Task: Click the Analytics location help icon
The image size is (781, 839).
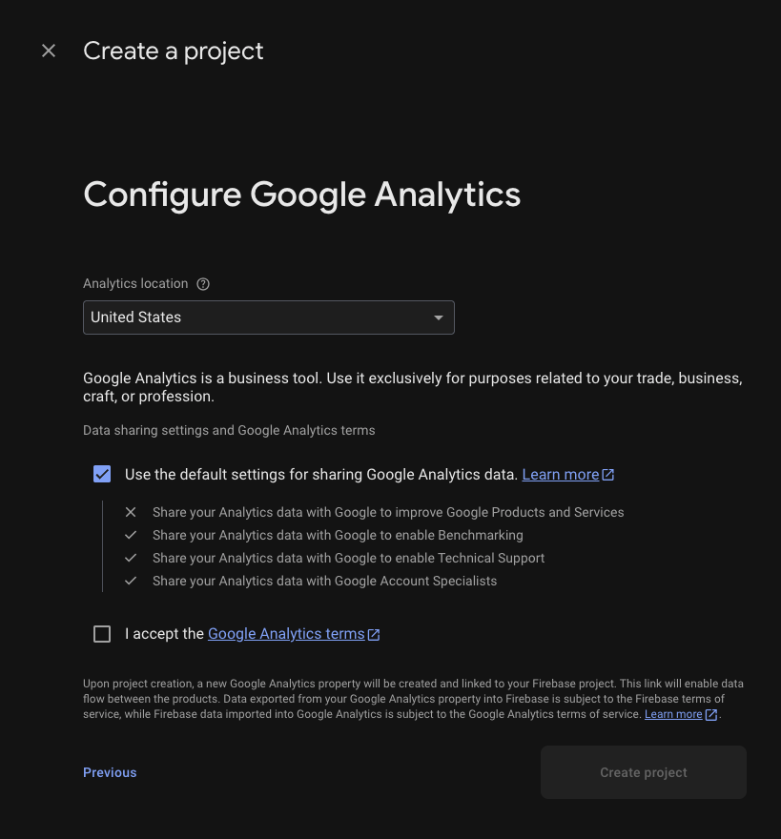Action: (203, 284)
